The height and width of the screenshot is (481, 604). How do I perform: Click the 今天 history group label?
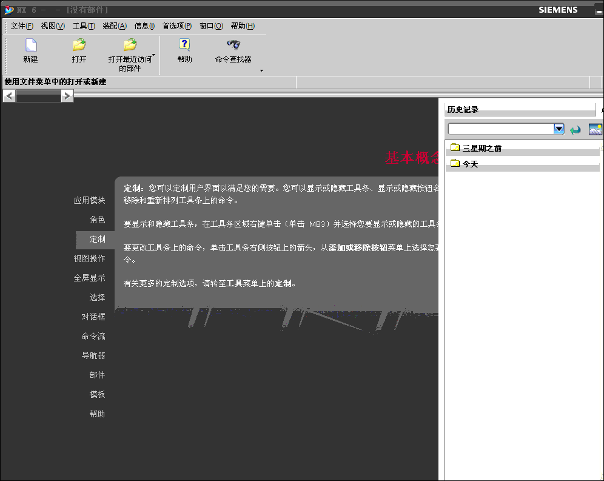[x=471, y=164]
